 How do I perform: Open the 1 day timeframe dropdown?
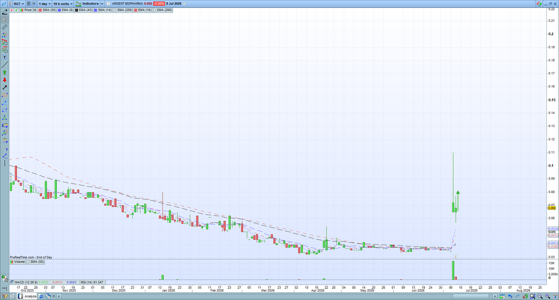45,4
